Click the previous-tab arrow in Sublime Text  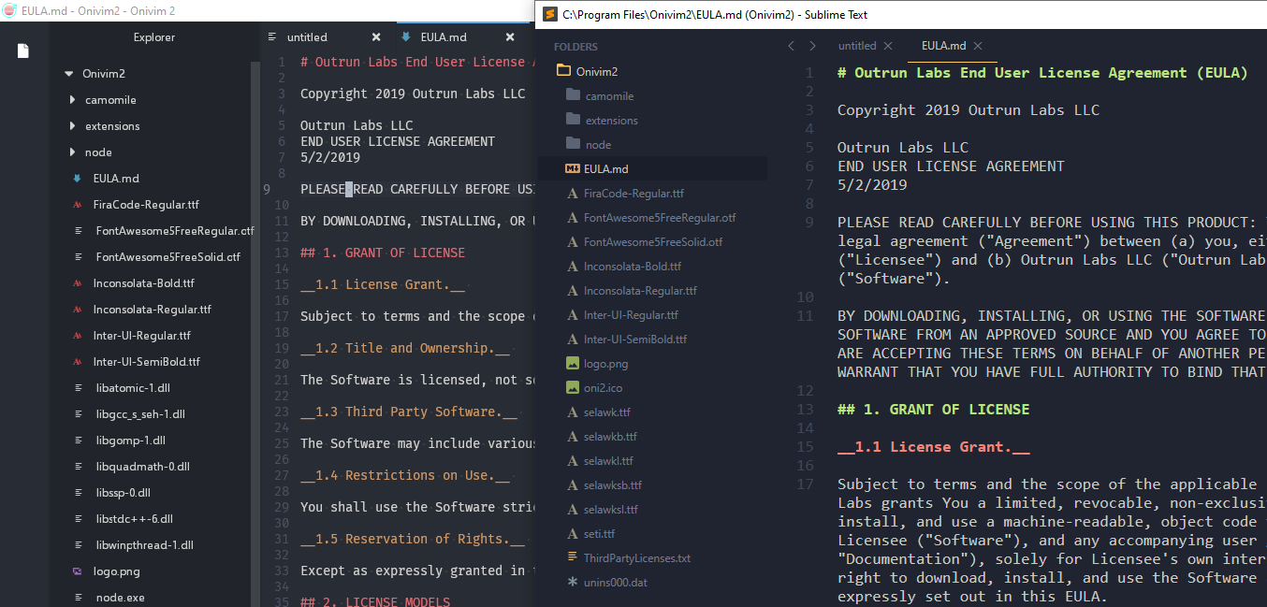[x=791, y=44]
